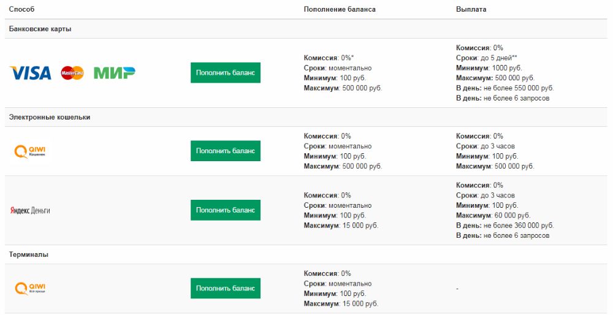Click the Терминалы section heading
The height and width of the screenshot is (315, 613).
tap(29, 254)
